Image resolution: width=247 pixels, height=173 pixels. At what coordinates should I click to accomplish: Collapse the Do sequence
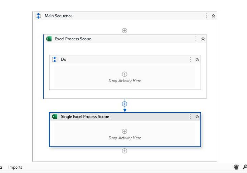(197, 59)
